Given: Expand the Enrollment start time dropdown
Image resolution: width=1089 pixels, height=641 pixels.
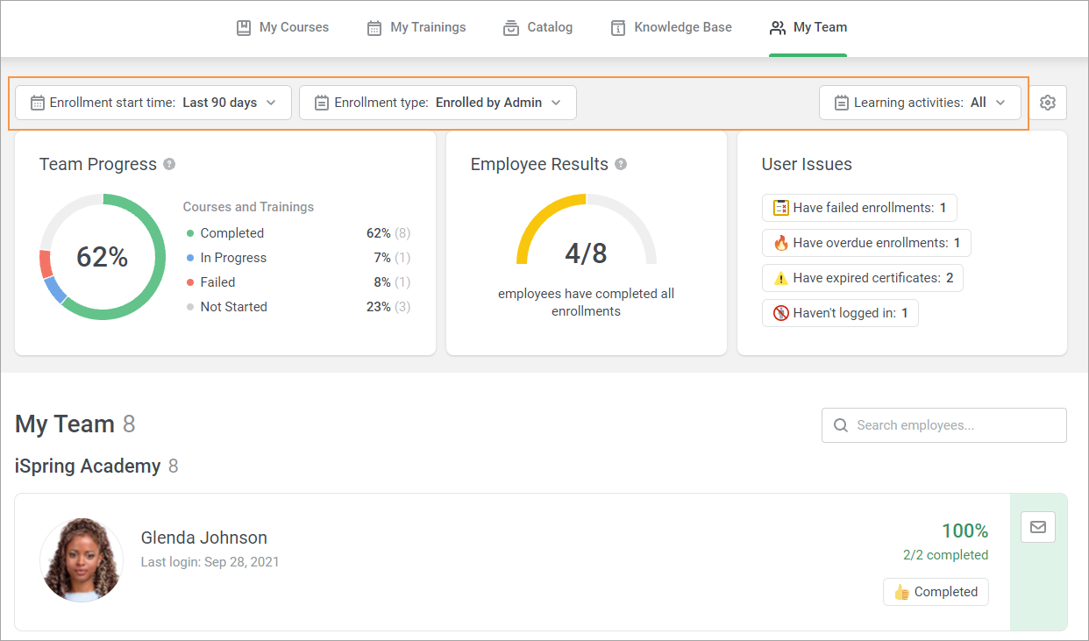Looking at the screenshot, I should (153, 103).
